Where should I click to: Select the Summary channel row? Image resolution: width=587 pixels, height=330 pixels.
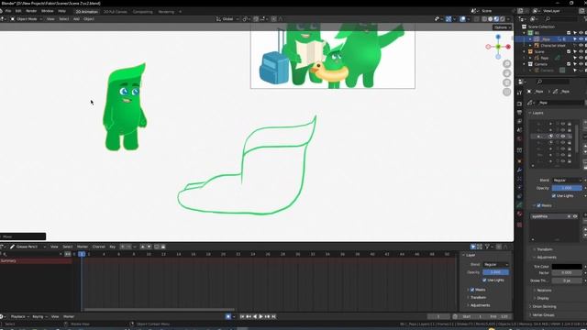pyautogui.click(x=36, y=260)
